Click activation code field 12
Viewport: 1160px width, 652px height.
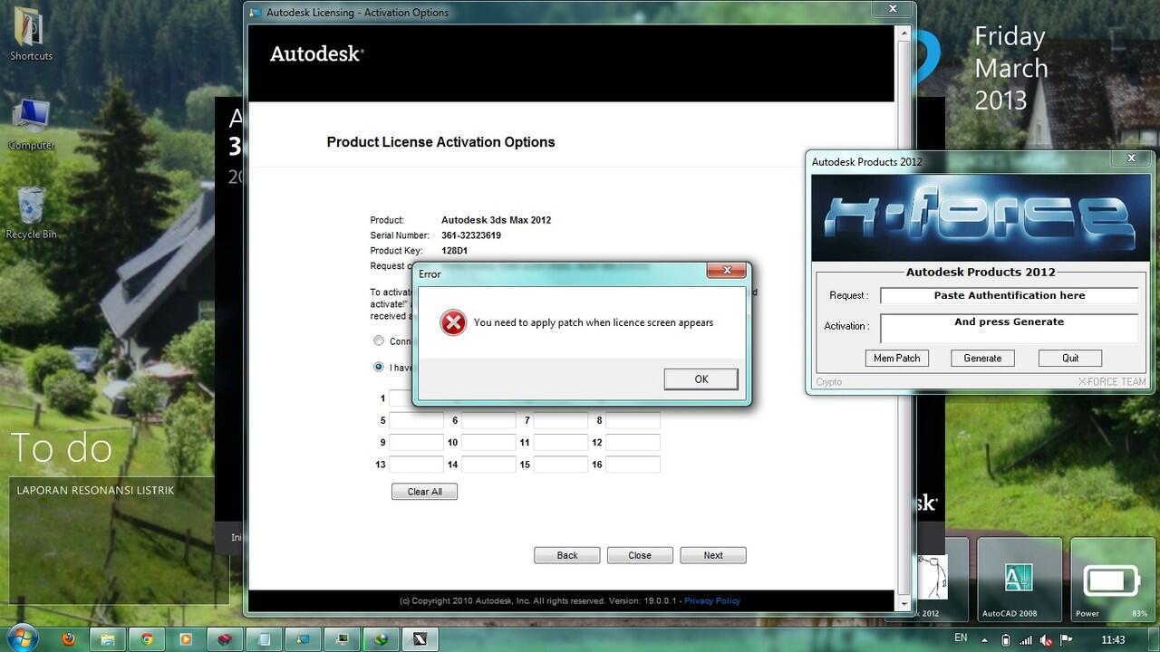pos(633,443)
